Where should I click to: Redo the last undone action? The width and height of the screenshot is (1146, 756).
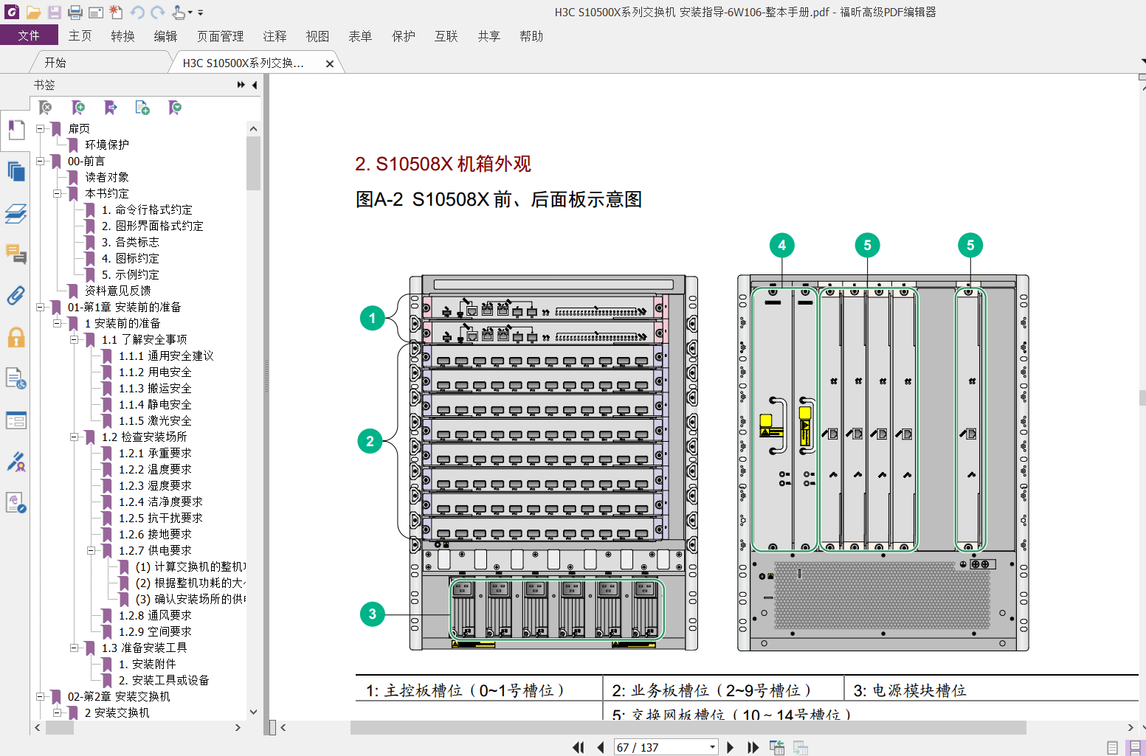pos(157,12)
